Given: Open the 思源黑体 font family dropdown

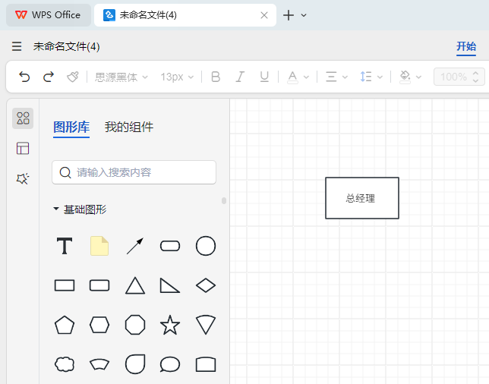Looking at the screenshot, I should 121,77.
